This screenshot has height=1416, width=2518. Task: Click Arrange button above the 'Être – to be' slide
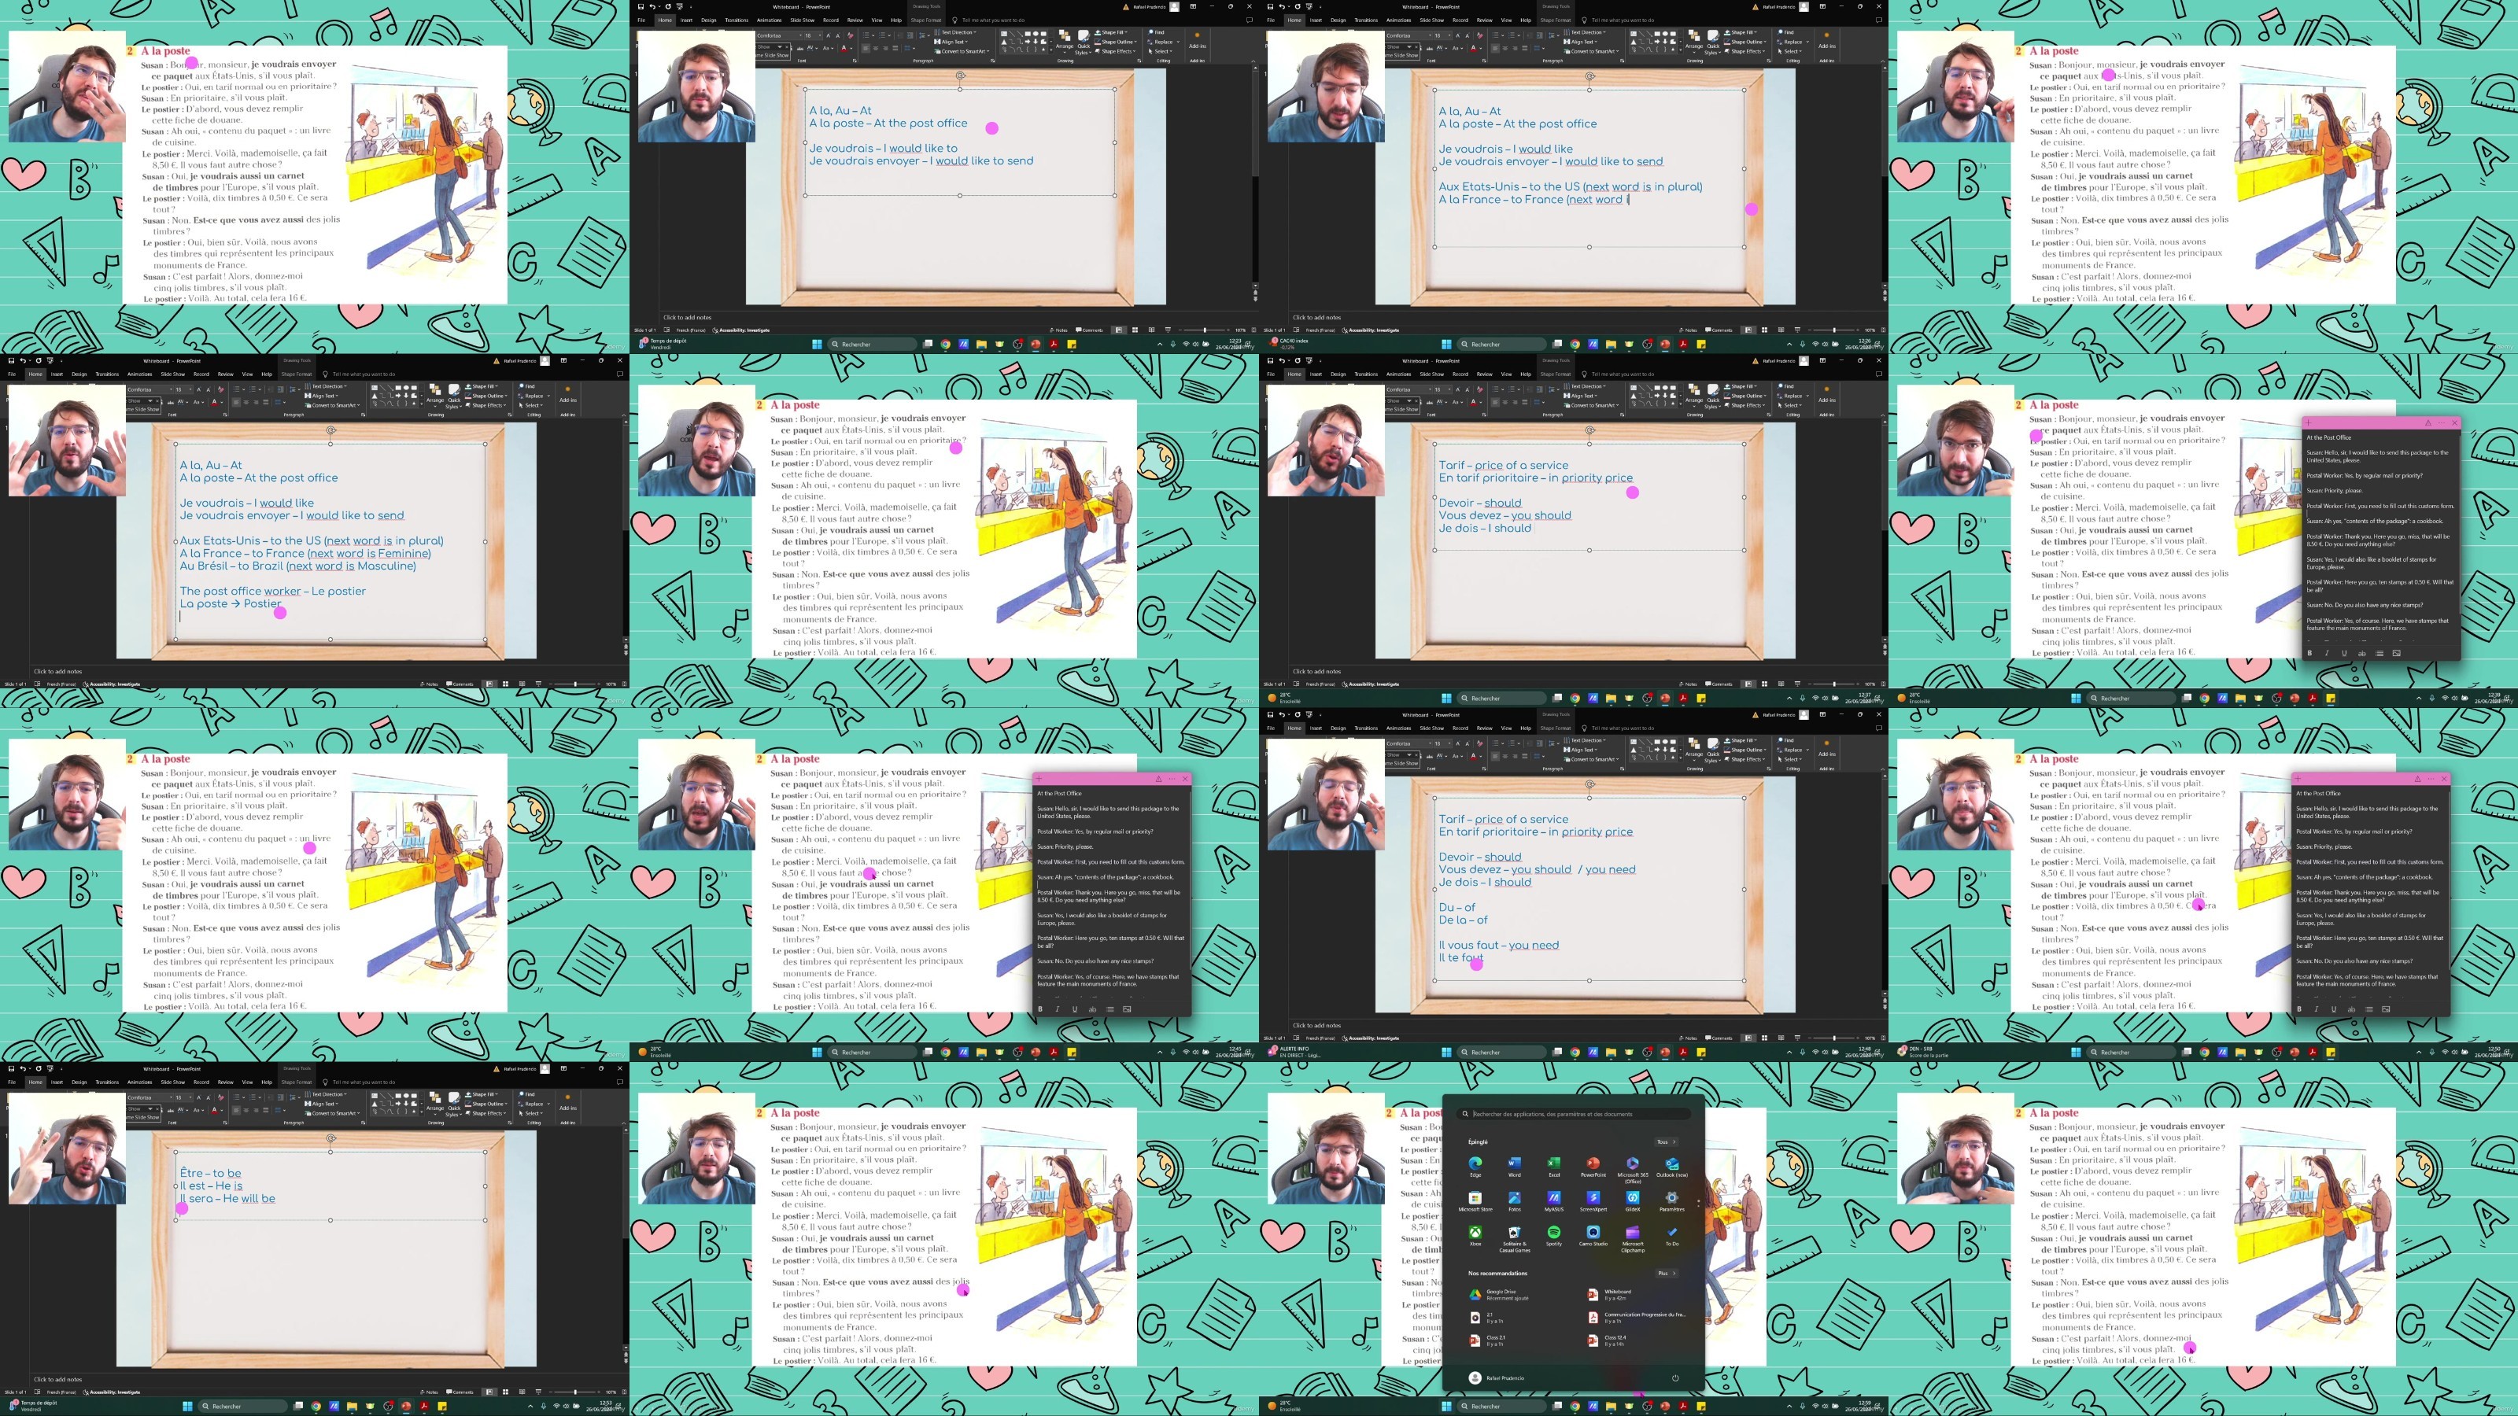[x=435, y=1104]
